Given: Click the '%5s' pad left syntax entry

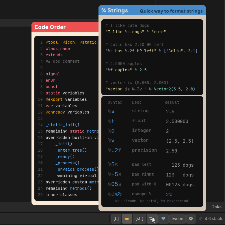Looking at the screenshot, I should (x=113, y=164).
